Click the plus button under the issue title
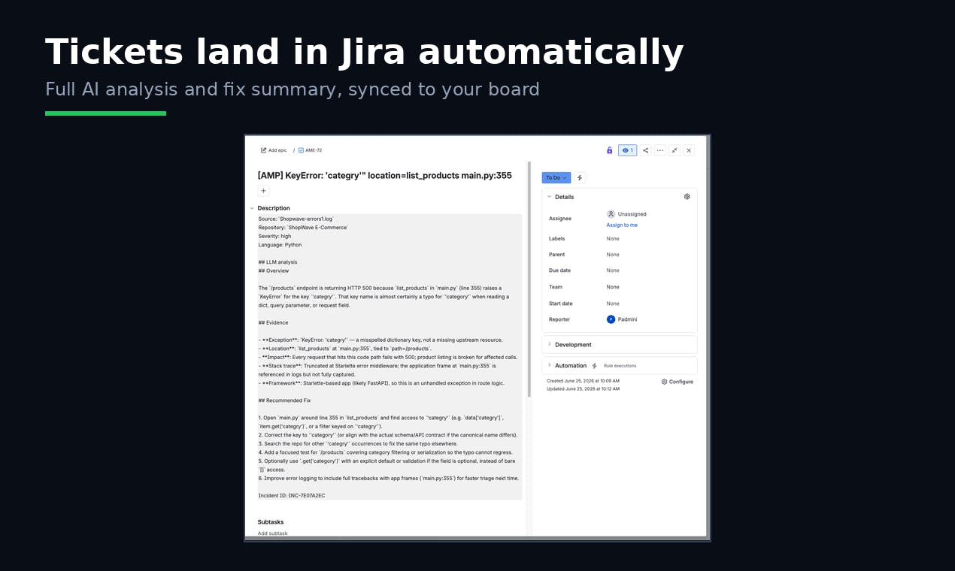 (264, 191)
